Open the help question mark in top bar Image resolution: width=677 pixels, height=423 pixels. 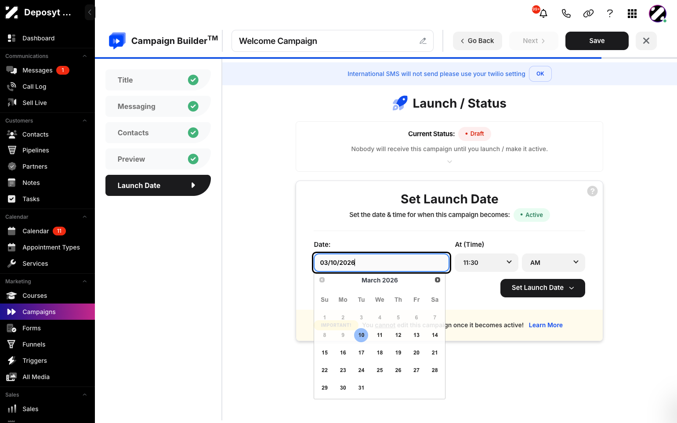point(610,14)
